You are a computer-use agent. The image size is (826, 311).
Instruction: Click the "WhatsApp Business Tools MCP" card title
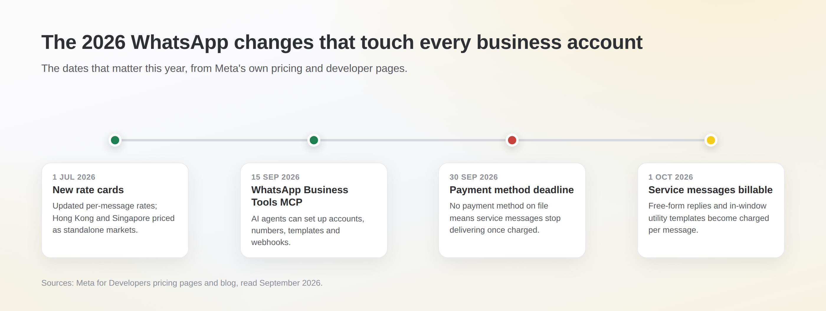[x=300, y=196]
